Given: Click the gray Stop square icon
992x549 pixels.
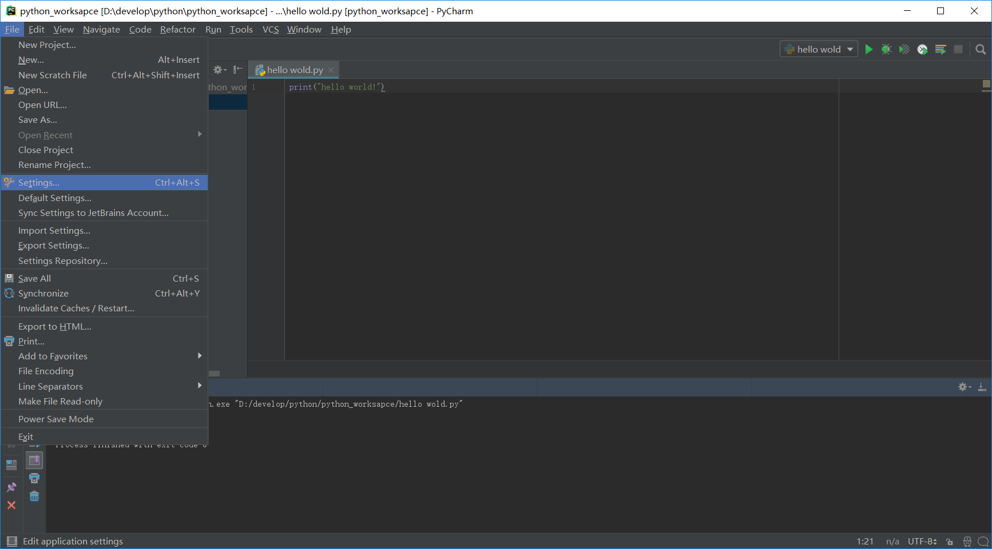Looking at the screenshot, I should [x=958, y=49].
